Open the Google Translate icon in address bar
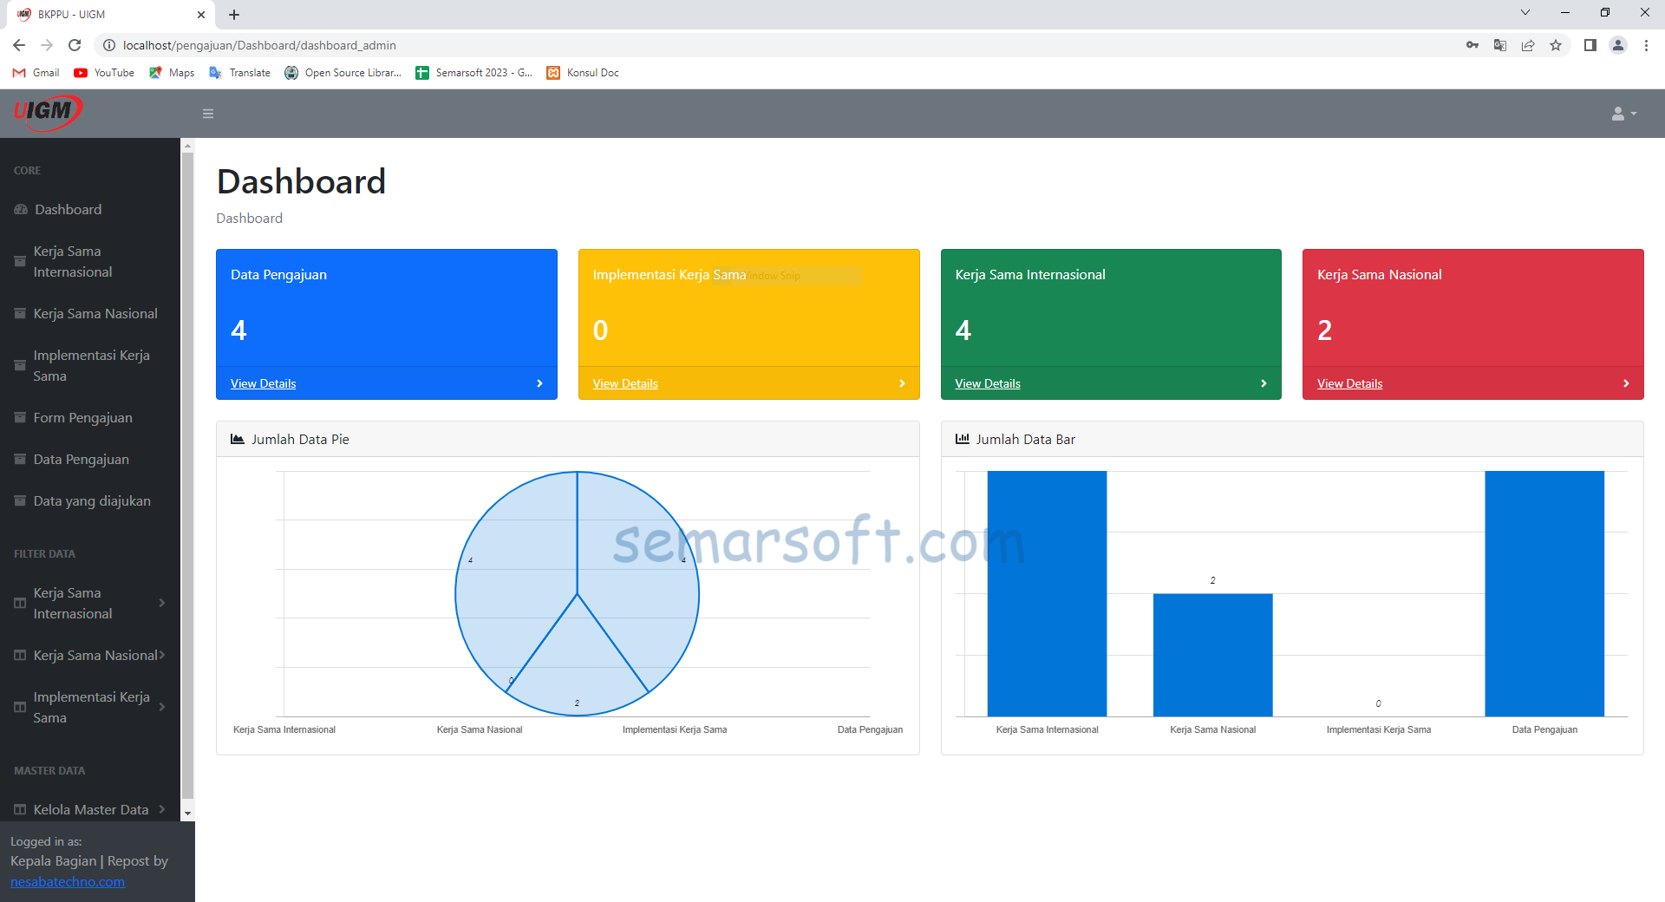The height and width of the screenshot is (902, 1665). point(1499,45)
